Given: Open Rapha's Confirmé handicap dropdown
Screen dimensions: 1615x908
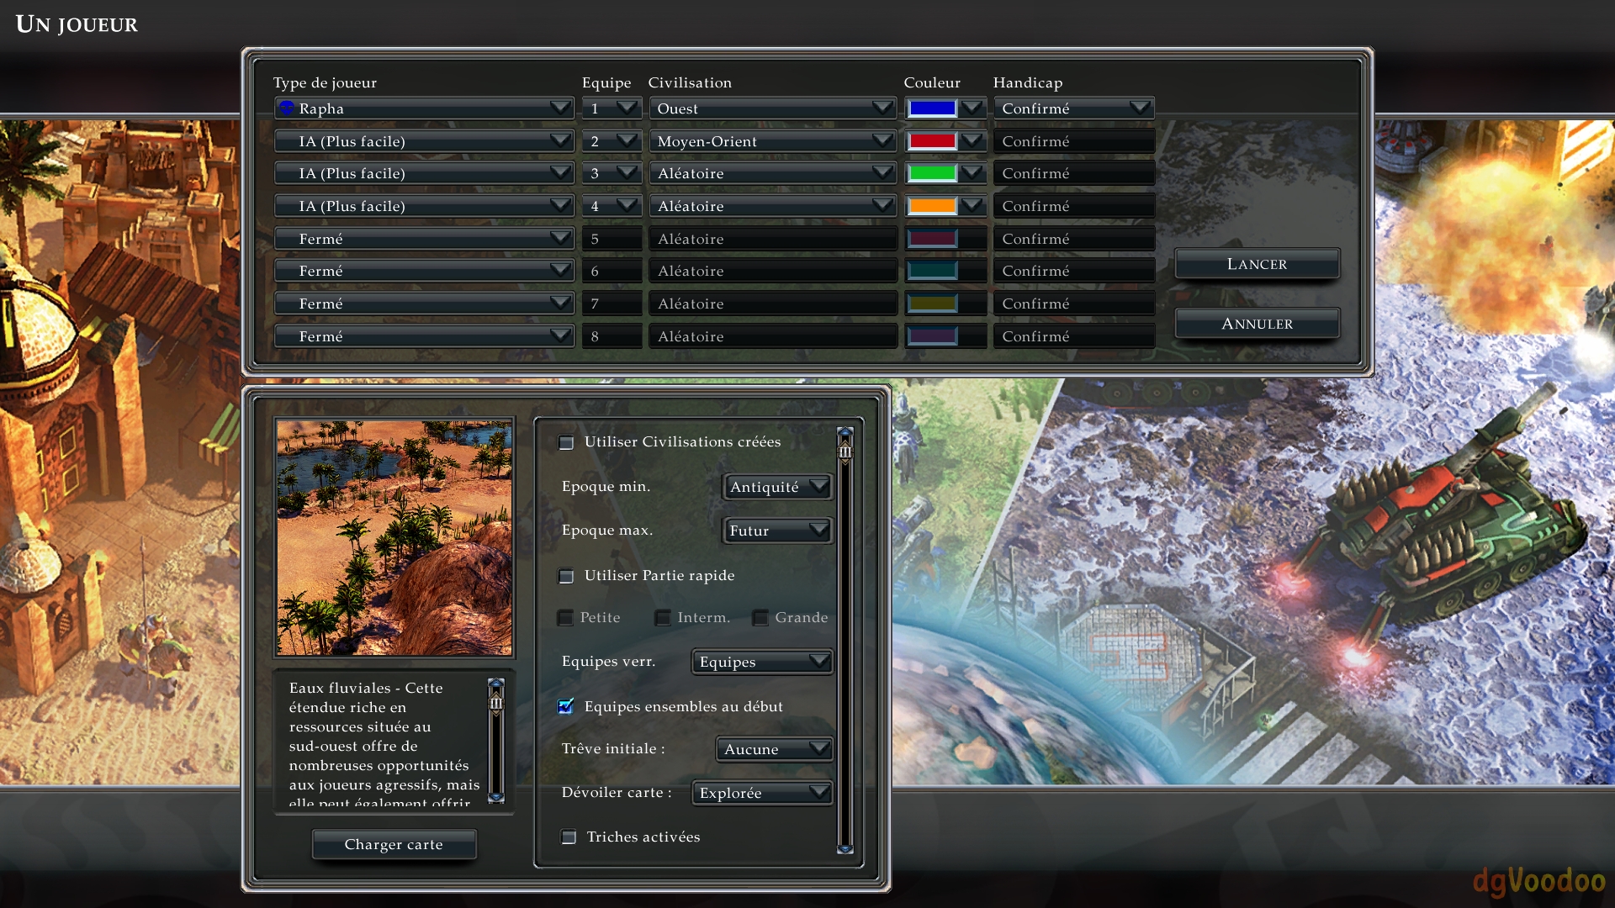Looking at the screenshot, I should (x=1073, y=108).
